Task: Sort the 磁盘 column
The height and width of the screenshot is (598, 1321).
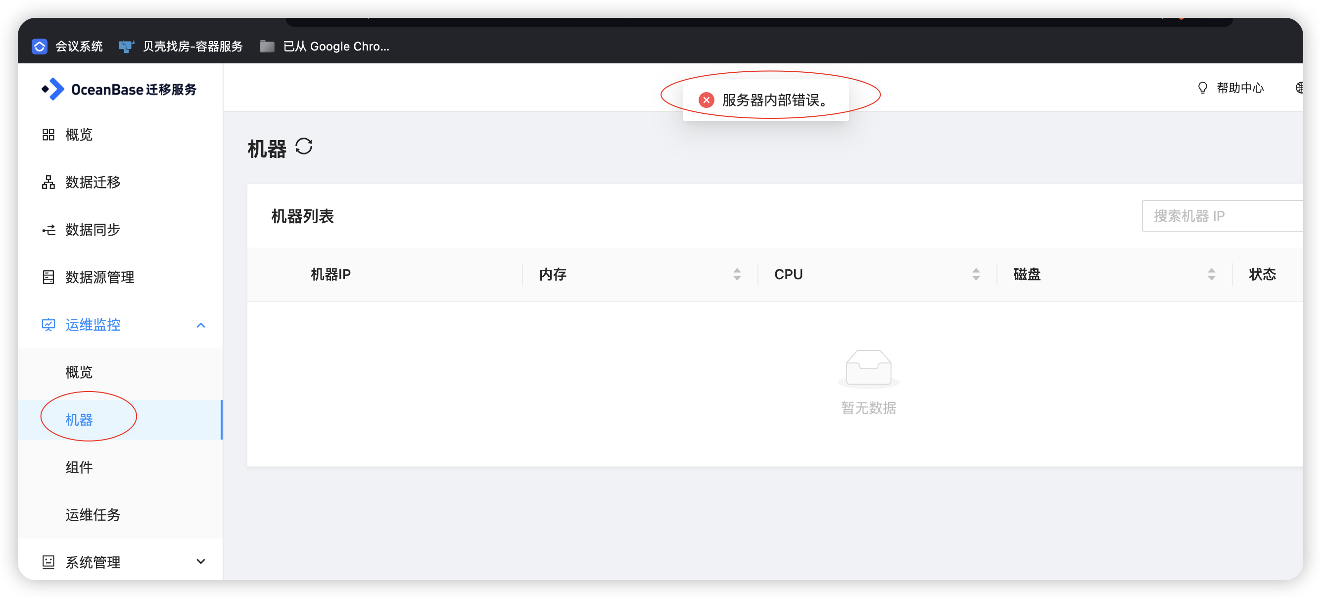Action: [x=1211, y=275]
